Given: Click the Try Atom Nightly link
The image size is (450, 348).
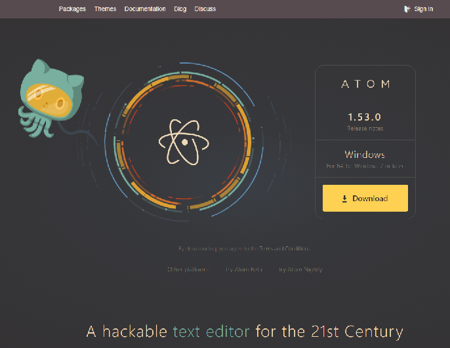Looking at the screenshot, I should 300,269.
